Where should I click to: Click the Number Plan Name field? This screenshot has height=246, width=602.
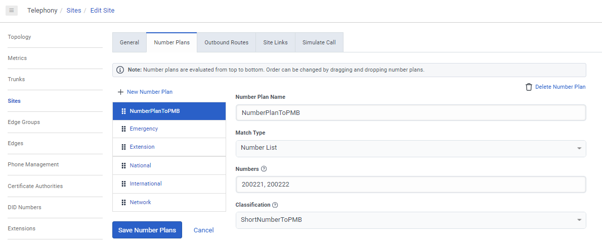click(x=411, y=112)
